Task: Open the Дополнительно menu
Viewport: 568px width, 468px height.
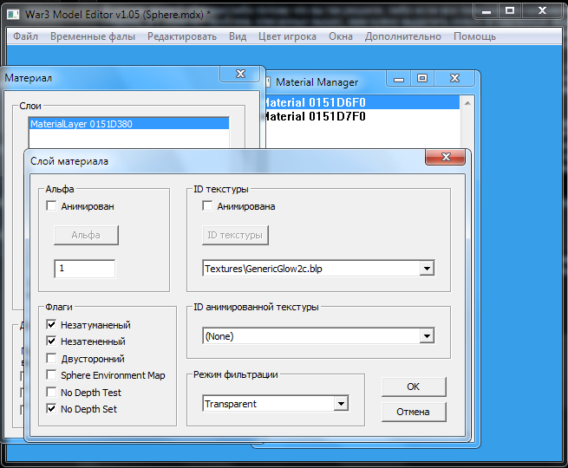Action: click(403, 36)
